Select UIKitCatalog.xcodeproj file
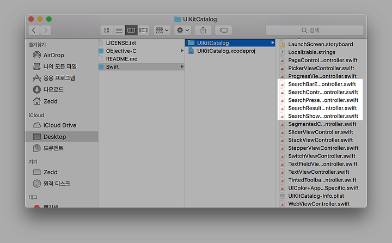 (230, 51)
